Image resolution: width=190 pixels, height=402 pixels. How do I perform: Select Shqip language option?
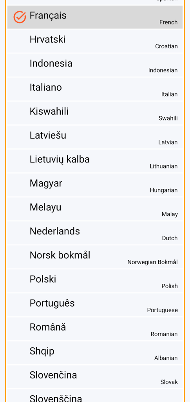point(95,353)
